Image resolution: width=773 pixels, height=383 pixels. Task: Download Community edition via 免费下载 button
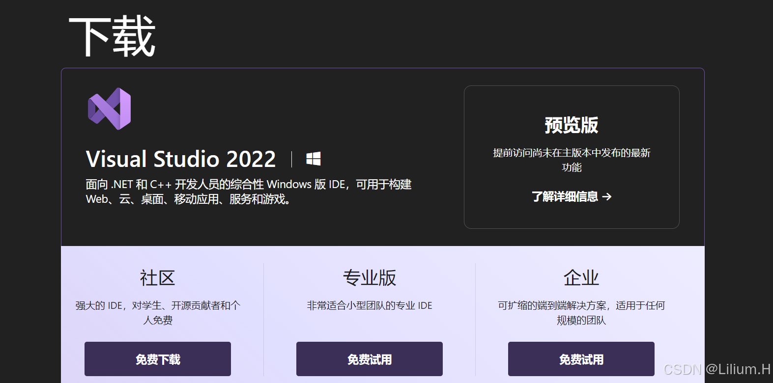158,359
